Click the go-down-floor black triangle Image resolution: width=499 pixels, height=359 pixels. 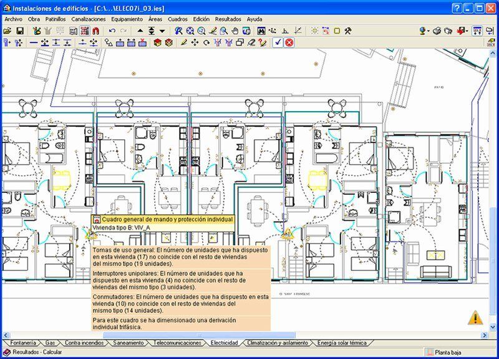pos(162,31)
